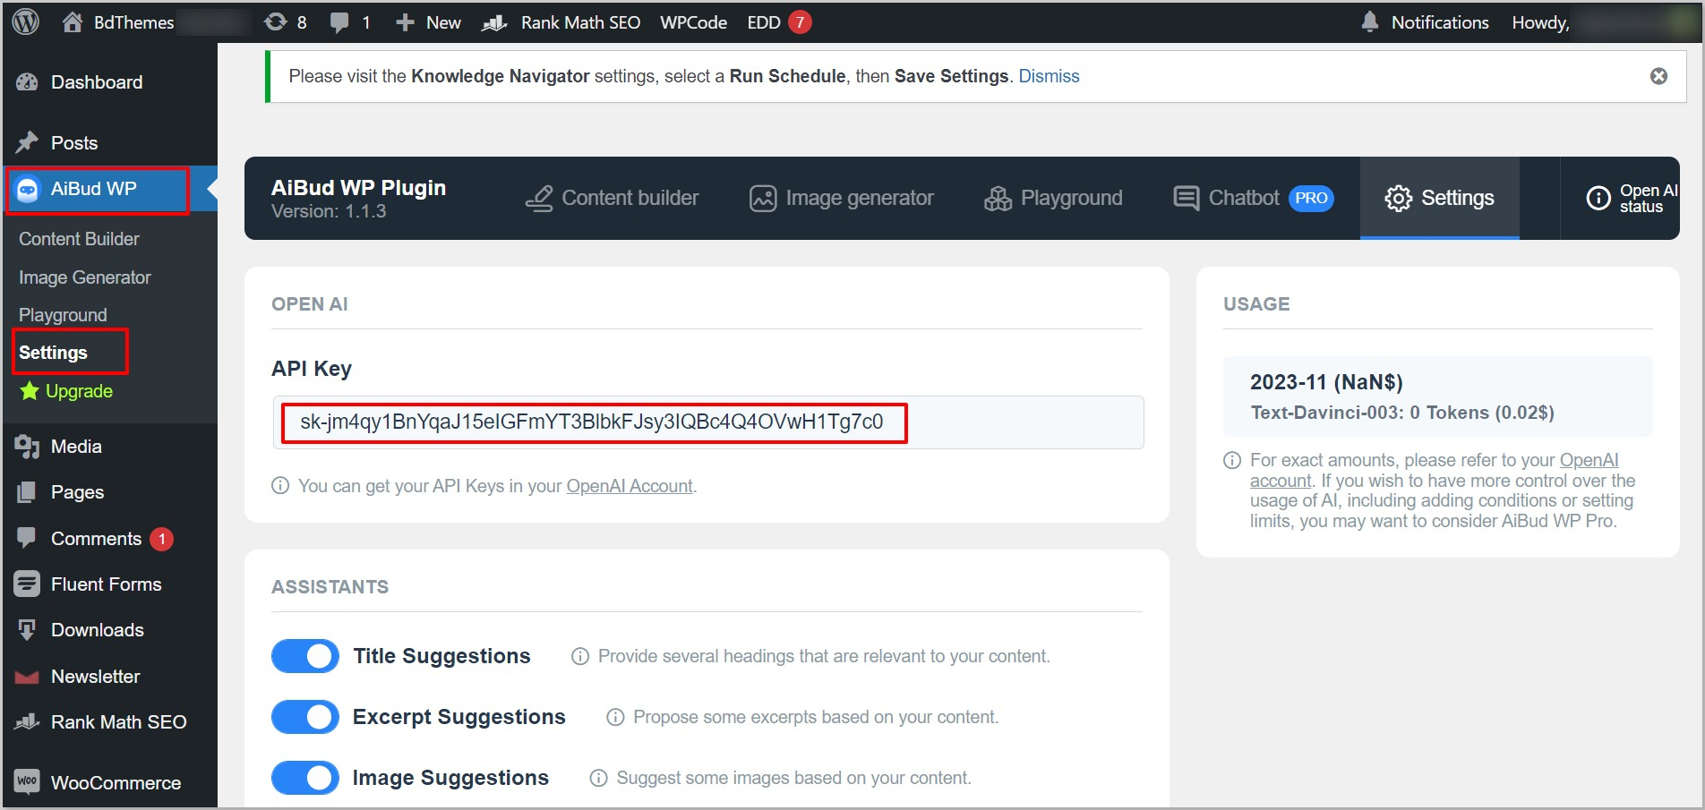Open updates icon showing 8 pending
1705x810 pixels.
(x=285, y=21)
